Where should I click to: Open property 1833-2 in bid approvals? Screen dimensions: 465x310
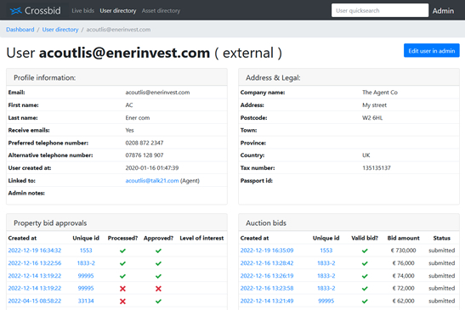click(x=86, y=263)
